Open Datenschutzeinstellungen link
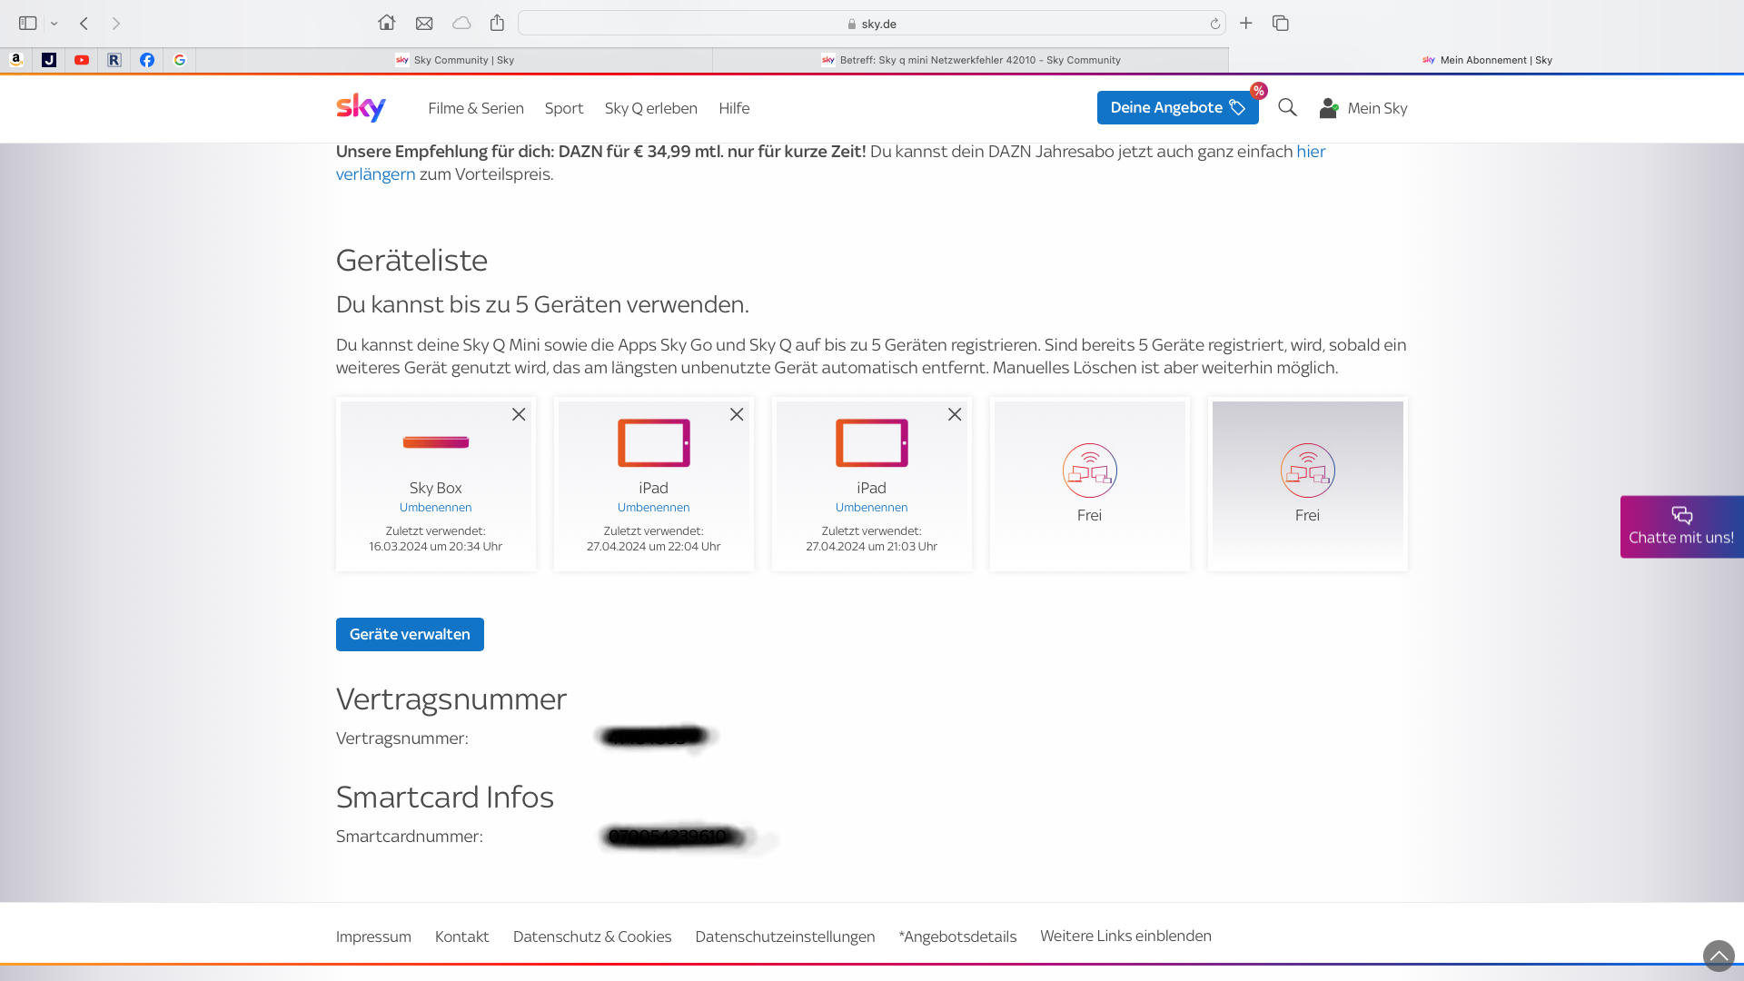 [x=785, y=936]
